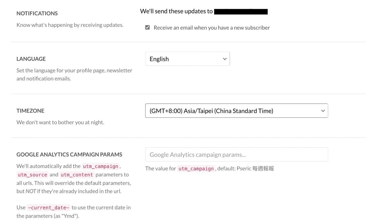Click the chevron arrow on the timezone selector

(x=323, y=111)
